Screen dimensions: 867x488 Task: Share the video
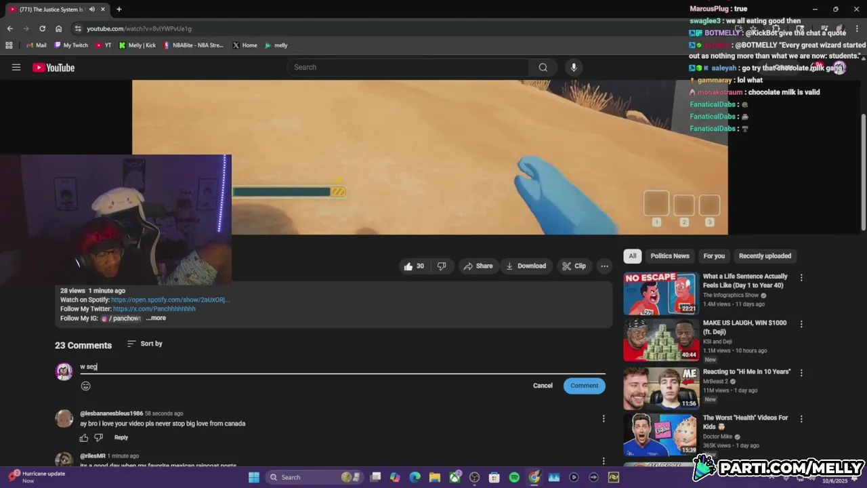point(478,266)
